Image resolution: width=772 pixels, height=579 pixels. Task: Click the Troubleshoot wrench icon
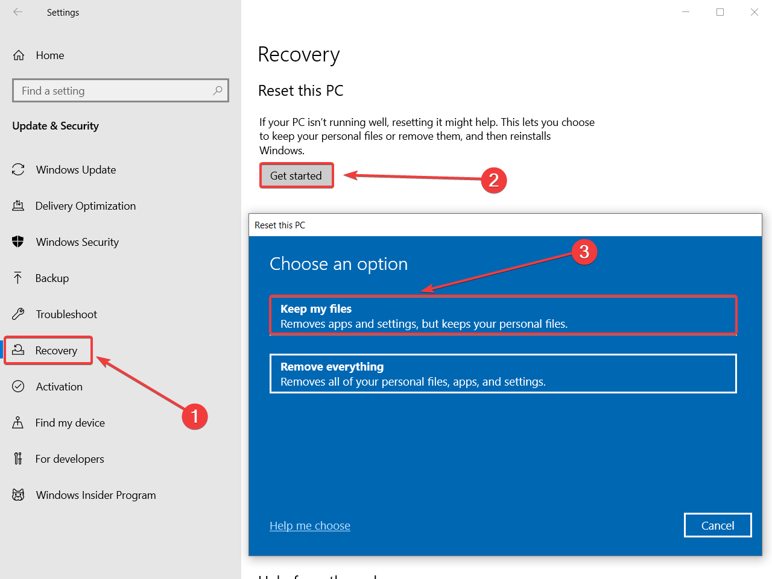click(x=18, y=314)
